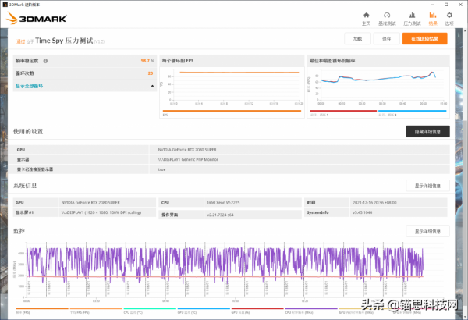Click the 保存 save button
Screen dimensions: 468x320
coord(387,39)
